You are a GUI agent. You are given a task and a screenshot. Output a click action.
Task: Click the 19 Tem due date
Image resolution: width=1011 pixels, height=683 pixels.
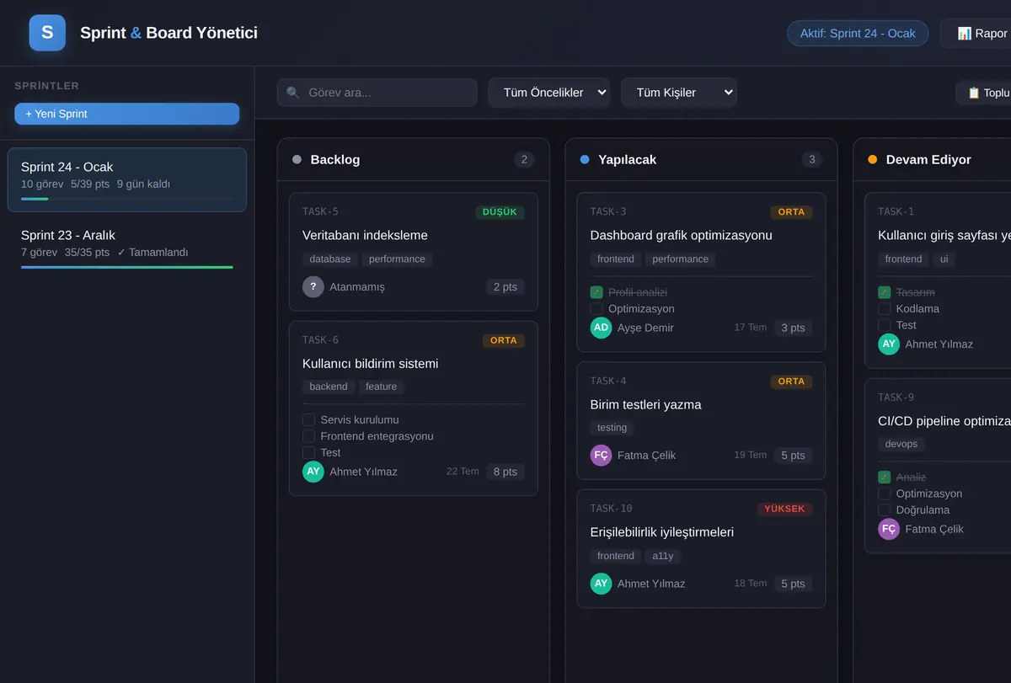click(751, 455)
